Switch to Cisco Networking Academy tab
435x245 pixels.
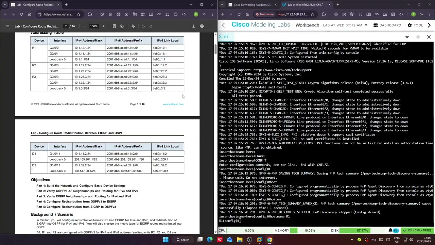[x=253, y=5]
